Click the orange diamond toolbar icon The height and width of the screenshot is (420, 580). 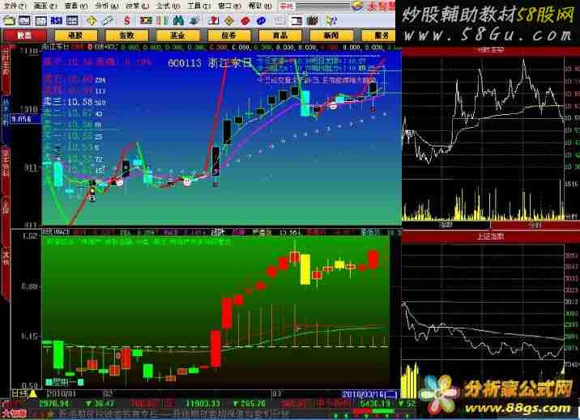pyautogui.click(x=229, y=21)
